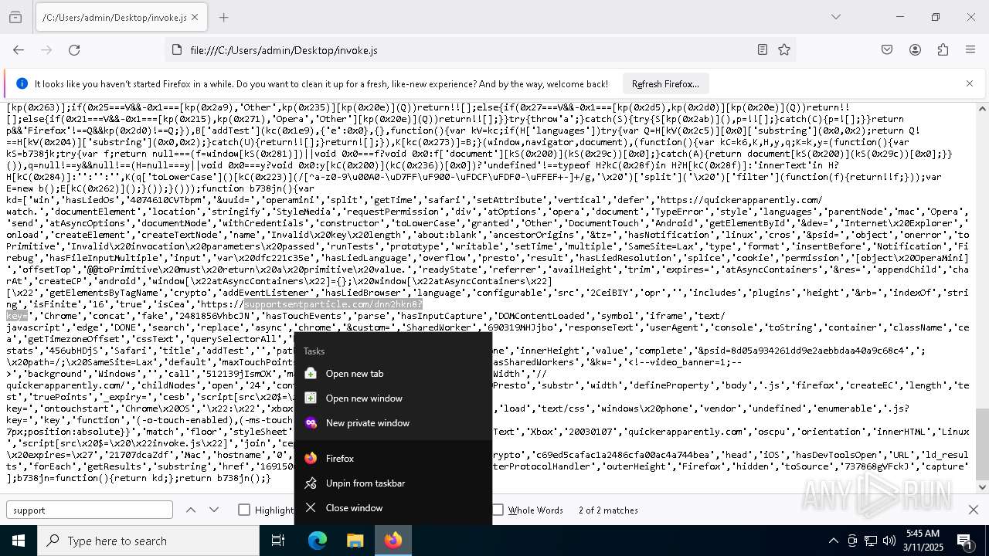This screenshot has height=556, width=989.
Task: Enable the Highlight All checkbox
Action: (x=244, y=510)
